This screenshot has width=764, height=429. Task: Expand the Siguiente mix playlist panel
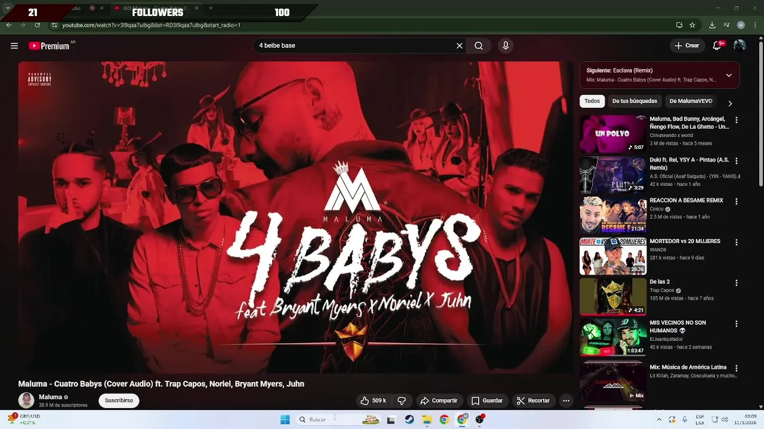pyautogui.click(x=729, y=75)
